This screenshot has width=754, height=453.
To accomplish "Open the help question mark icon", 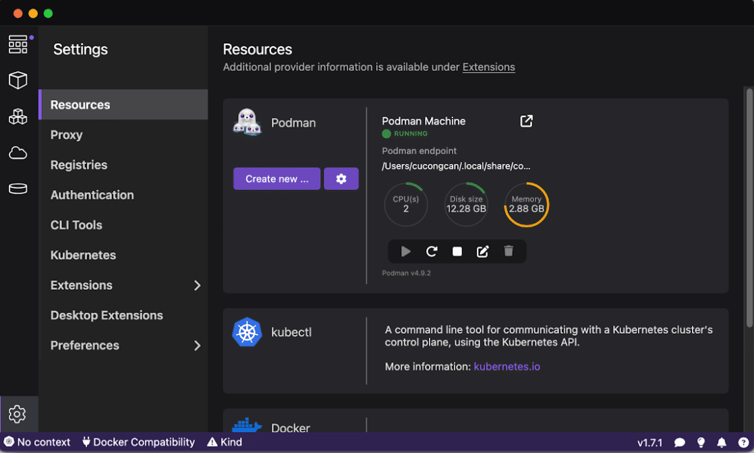I will click(x=743, y=442).
